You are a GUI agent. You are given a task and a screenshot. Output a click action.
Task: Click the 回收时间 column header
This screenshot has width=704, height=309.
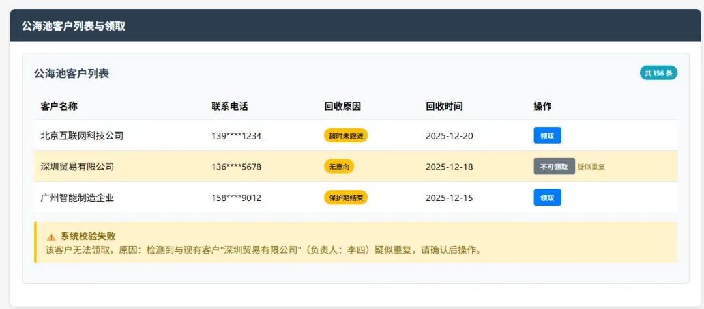click(444, 106)
